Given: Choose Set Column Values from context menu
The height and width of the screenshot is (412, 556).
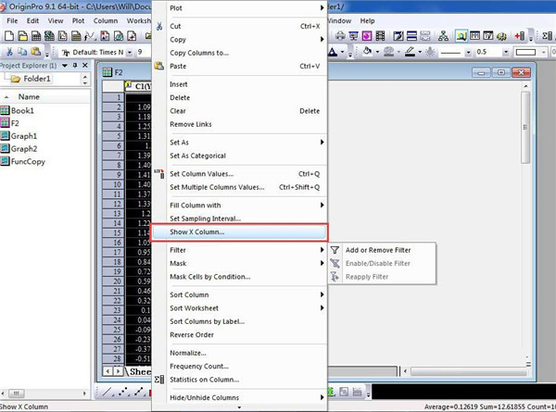Looking at the screenshot, I should (x=201, y=173).
